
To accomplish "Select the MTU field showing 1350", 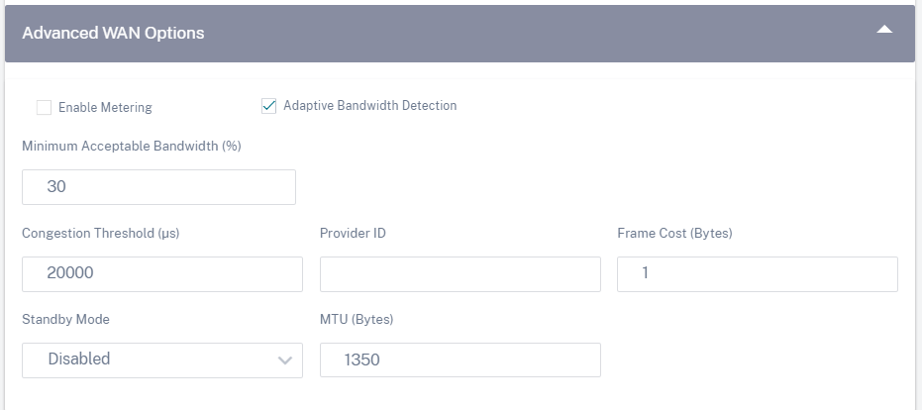I will click(461, 360).
